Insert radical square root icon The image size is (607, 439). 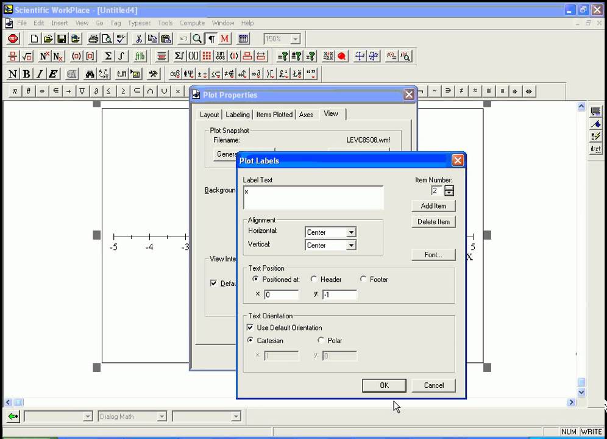tap(27, 56)
